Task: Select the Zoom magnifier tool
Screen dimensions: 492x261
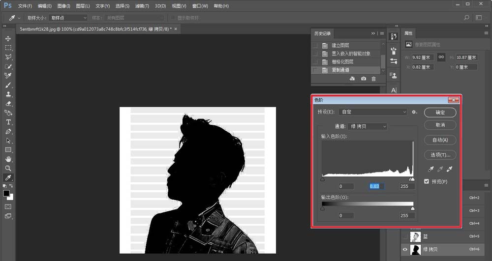Action: pyautogui.click(x=8, y=168)
